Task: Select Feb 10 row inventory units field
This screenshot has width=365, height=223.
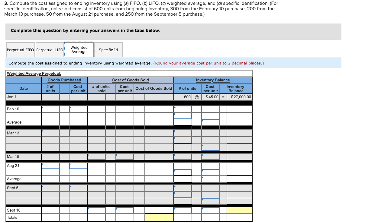Action: [183, 109]
